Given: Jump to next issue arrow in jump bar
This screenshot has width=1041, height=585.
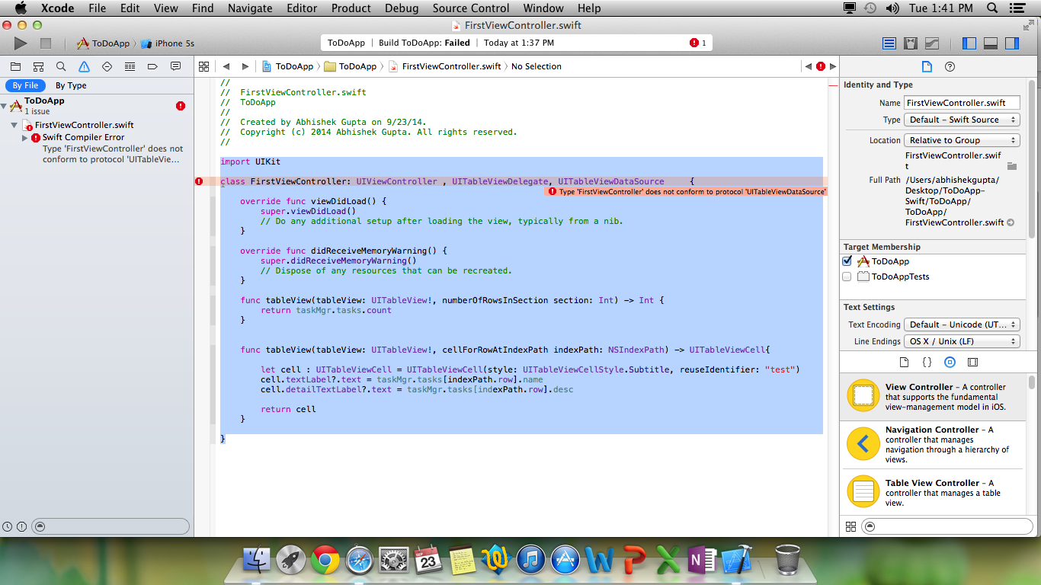Looking at the screenshot, I should (833, 66).
